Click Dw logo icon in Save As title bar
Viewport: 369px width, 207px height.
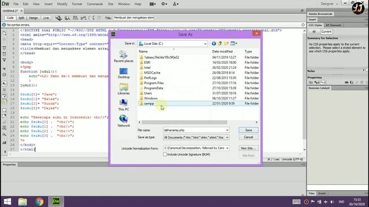(113, 34)
